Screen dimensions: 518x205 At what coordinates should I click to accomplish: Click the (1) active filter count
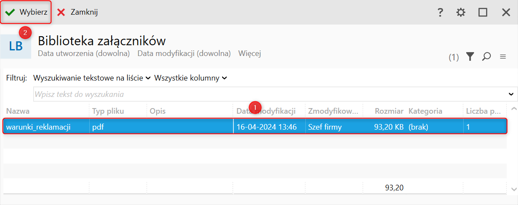point(454,57)
